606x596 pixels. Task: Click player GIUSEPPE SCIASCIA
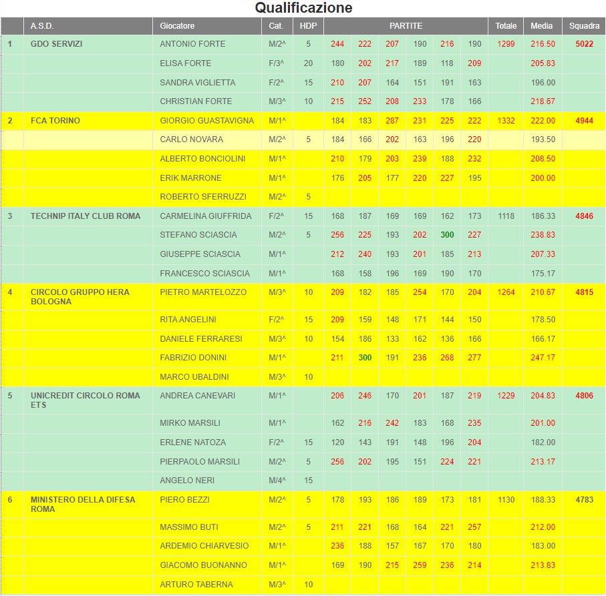(x=200, y=254)
